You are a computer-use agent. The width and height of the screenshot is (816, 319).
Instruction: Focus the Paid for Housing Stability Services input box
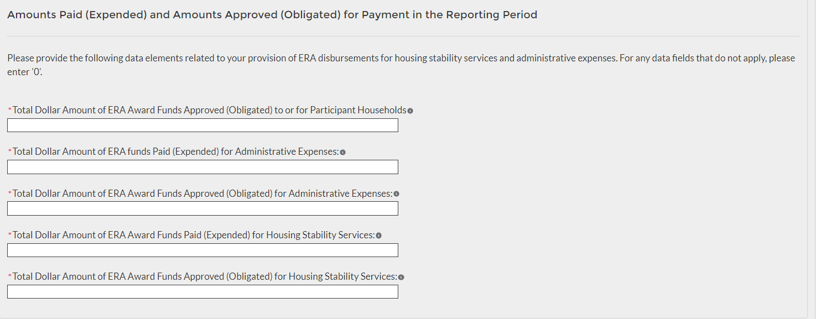click(x=202, y=250)
